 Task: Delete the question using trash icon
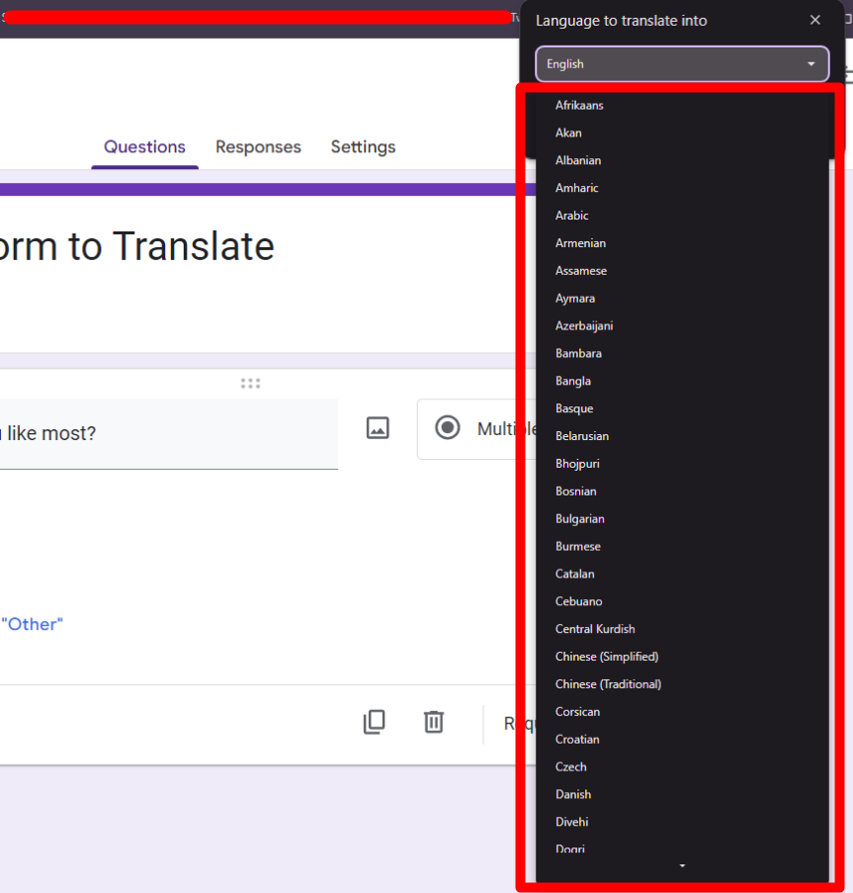(x=433, y=722)
